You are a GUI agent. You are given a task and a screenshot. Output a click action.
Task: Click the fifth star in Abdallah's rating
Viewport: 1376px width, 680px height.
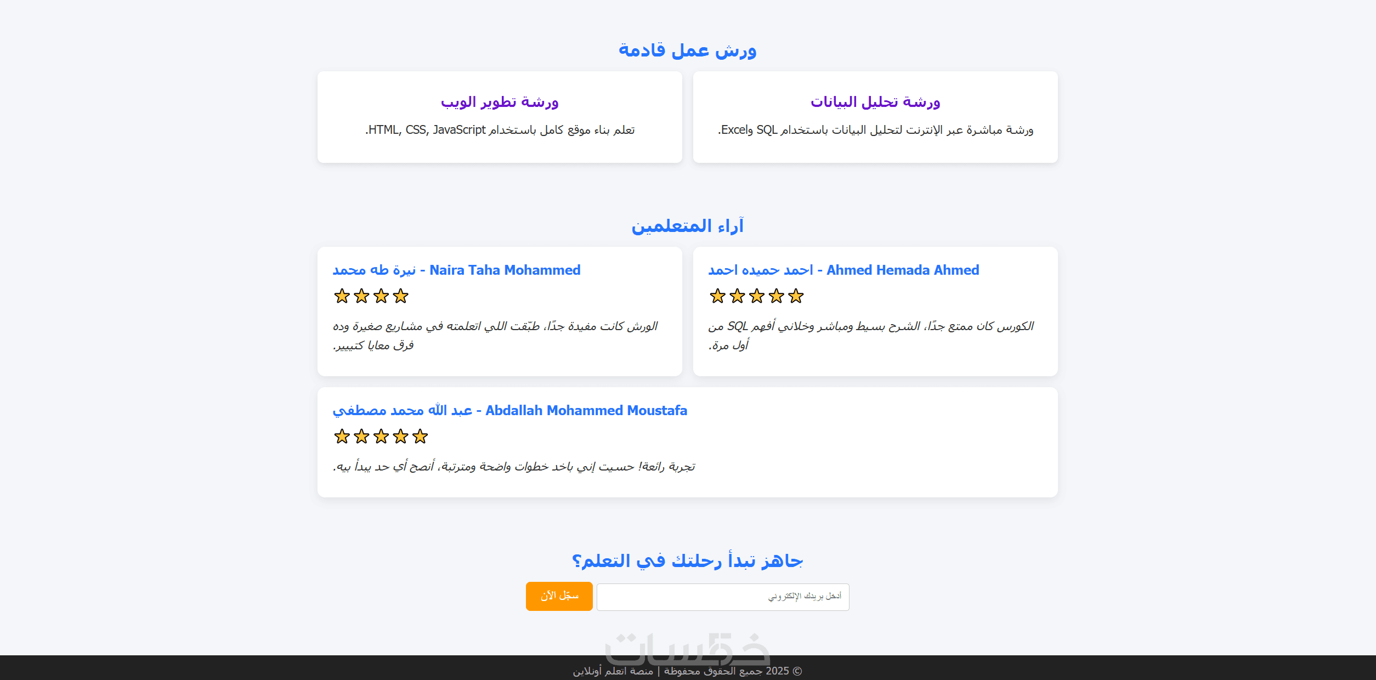420,437
